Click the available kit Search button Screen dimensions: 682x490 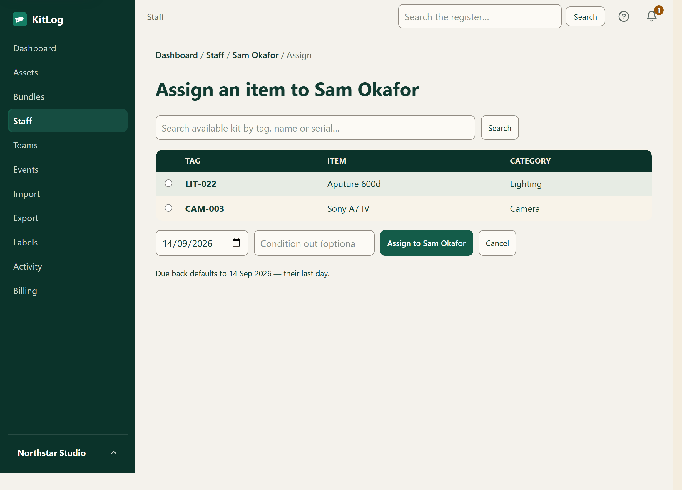[x=499, y=128]
